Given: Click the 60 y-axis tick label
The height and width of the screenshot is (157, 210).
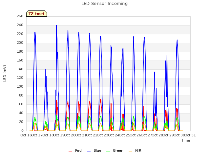Looking at the screenshot, I should (x=21, y=104).
